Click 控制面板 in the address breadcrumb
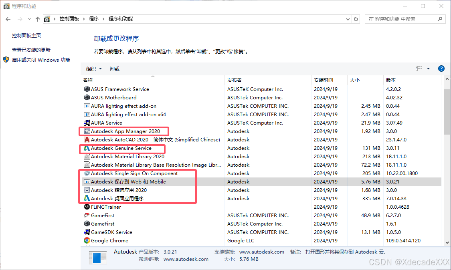The width and height of the screenshot is (451, 270). click(69, 19)
